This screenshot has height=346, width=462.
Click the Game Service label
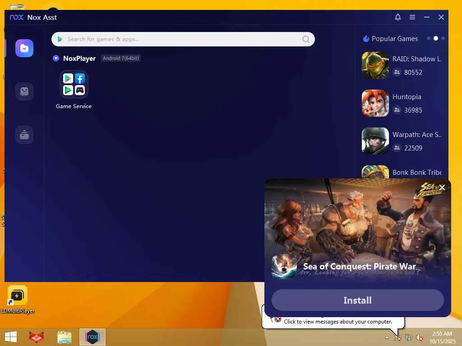tap(74, 106)
